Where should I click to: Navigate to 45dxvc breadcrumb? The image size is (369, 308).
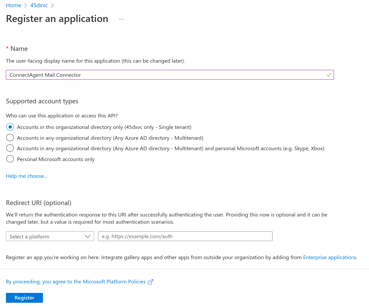(x=39, y=5)
